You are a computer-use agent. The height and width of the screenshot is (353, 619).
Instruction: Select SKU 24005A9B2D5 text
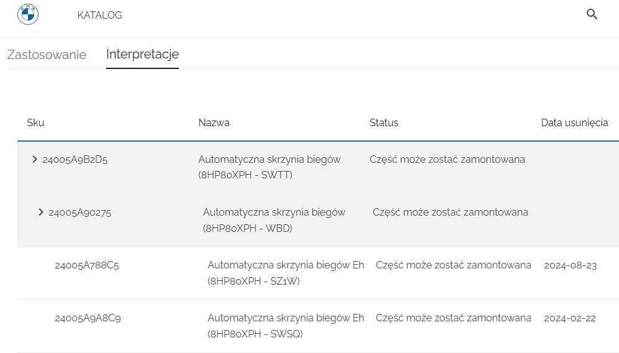[75, 160]
